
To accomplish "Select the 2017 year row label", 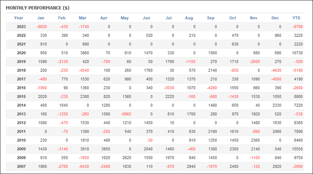I will 21,79.
